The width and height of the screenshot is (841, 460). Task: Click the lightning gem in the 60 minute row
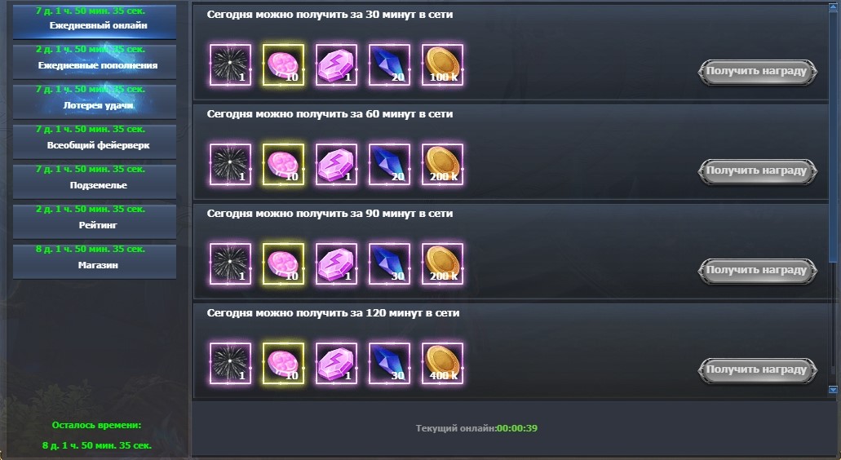[336, 165]
